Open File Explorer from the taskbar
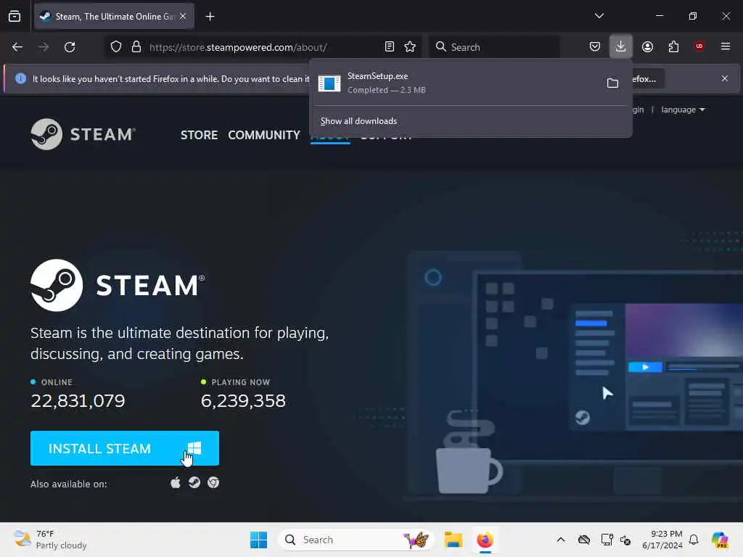Viewport: 743px width, 557px height. tap(453, 540)
